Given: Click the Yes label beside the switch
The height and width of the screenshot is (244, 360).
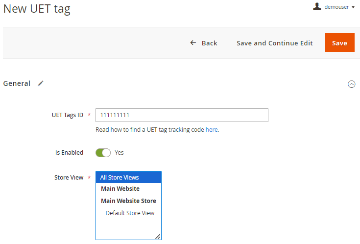Looking at the screenshot, I should click(119, 153).
